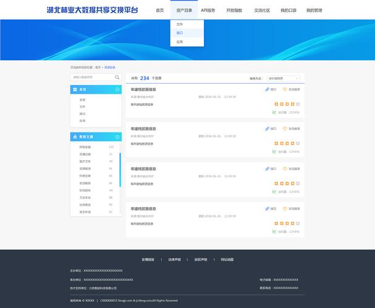375x308 pixels.
Task: Click the empty fifth star in the second card
Action: (298, 144)
